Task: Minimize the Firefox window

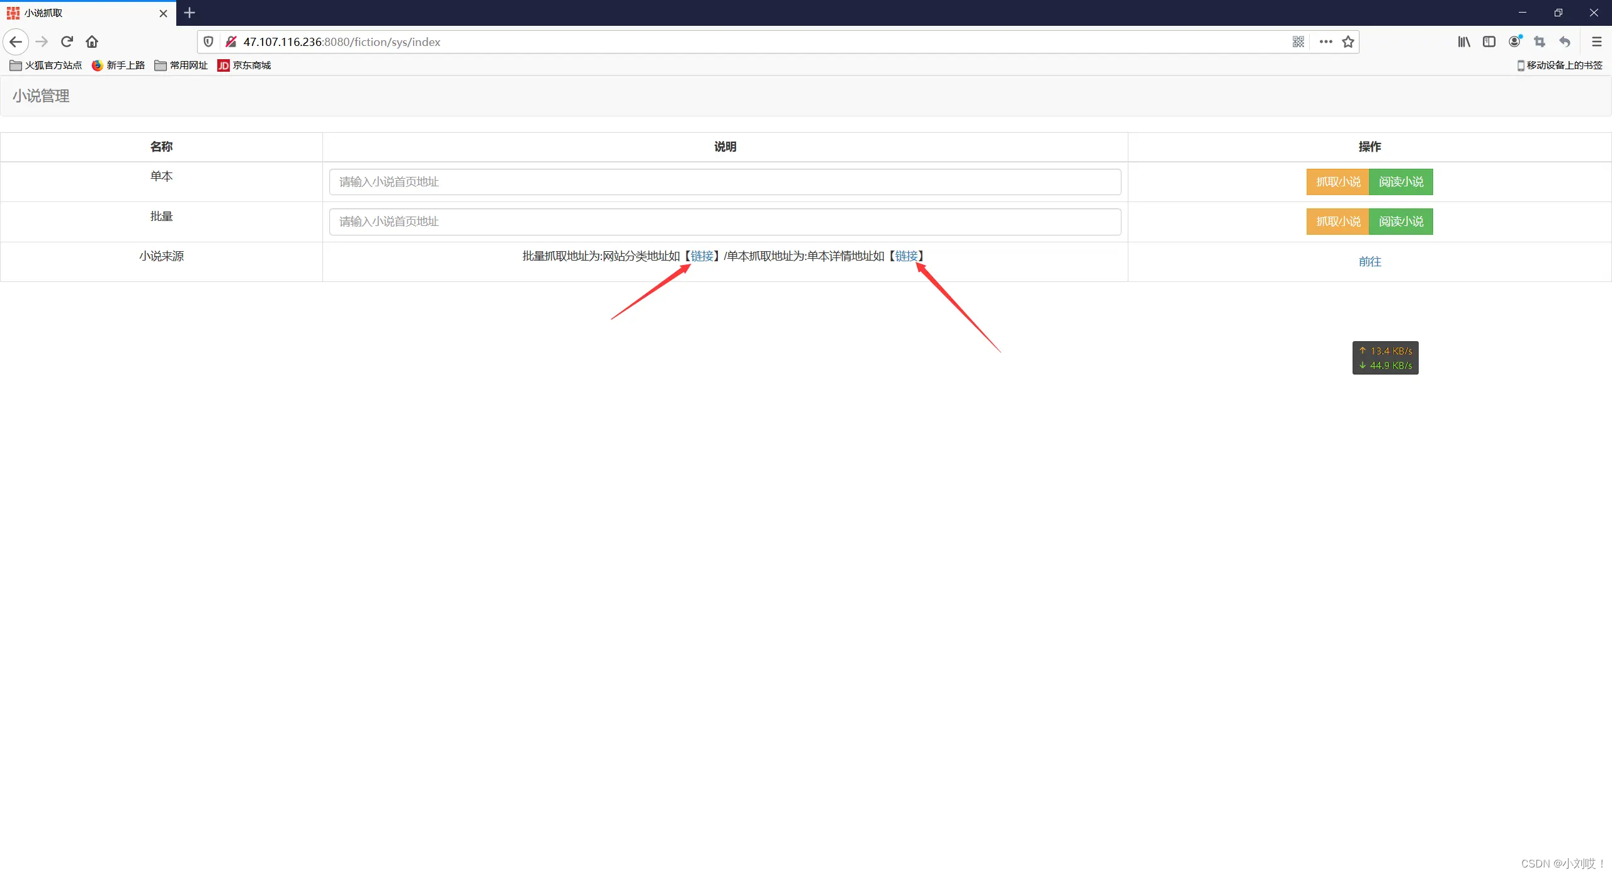Action: [1523, 13]
